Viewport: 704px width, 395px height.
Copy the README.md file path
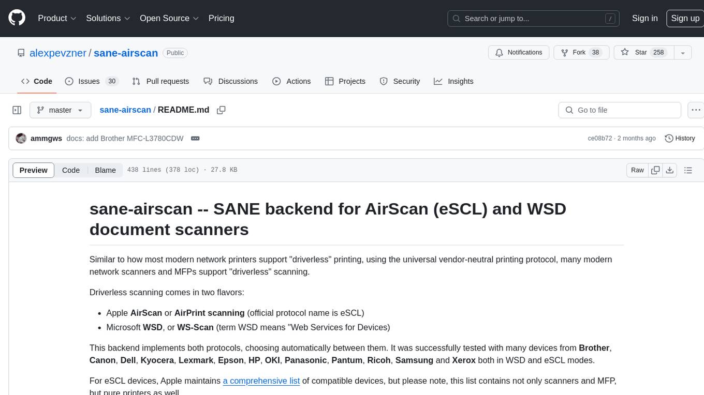pos(221,110)
